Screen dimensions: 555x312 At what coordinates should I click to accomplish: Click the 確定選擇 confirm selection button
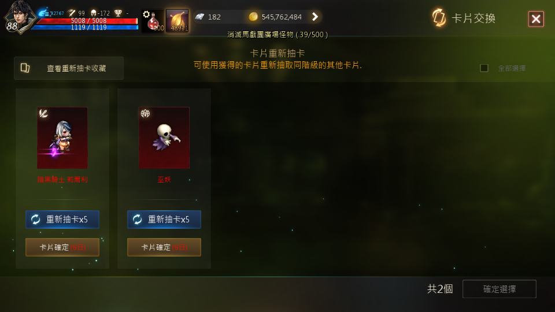tap(499, 289)
